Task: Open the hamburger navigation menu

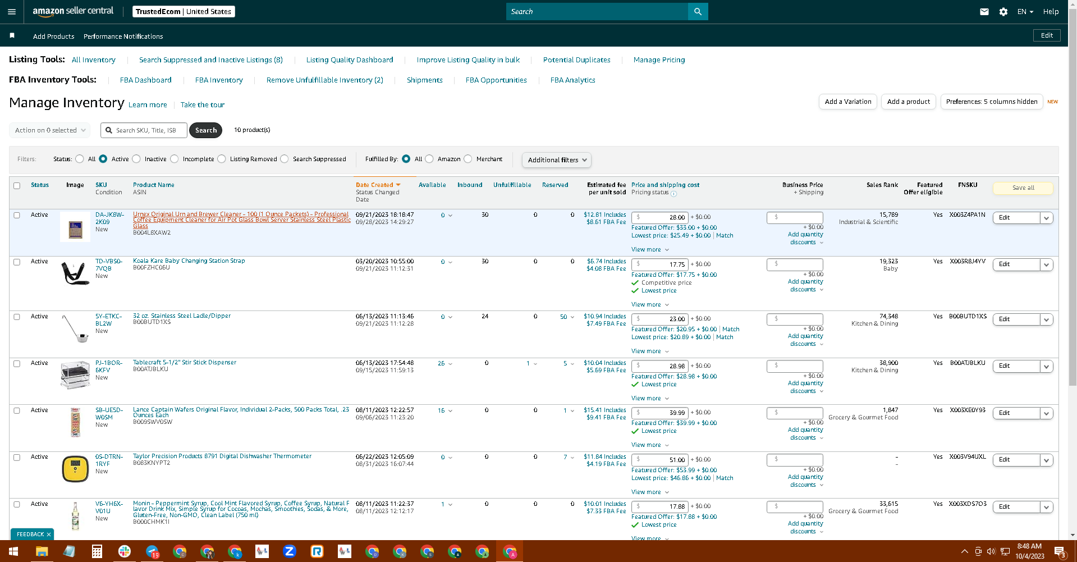Action: 12,11
